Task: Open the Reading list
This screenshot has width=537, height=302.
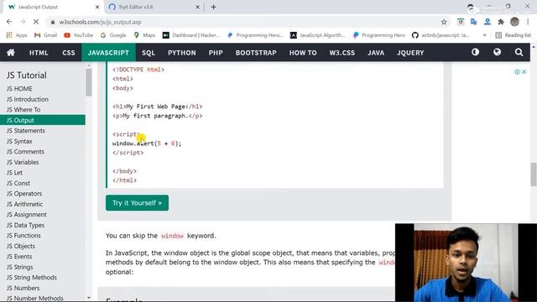Action: 513,35
